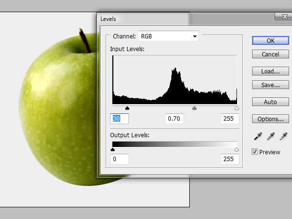Click the input midtone gamma slider

[x=194, y=108]
